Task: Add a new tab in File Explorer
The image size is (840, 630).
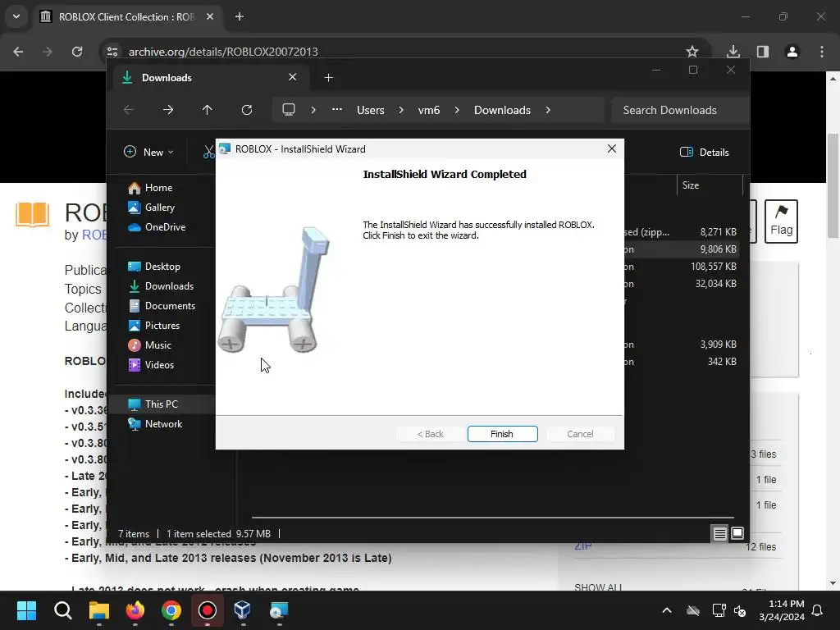Action: [328, 78]
